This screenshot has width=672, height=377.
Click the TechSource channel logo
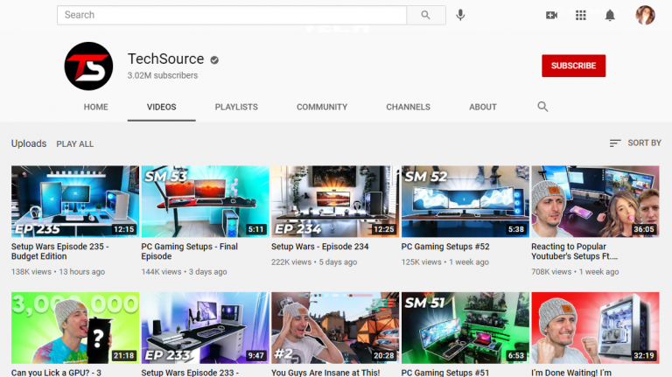(88, 66)
